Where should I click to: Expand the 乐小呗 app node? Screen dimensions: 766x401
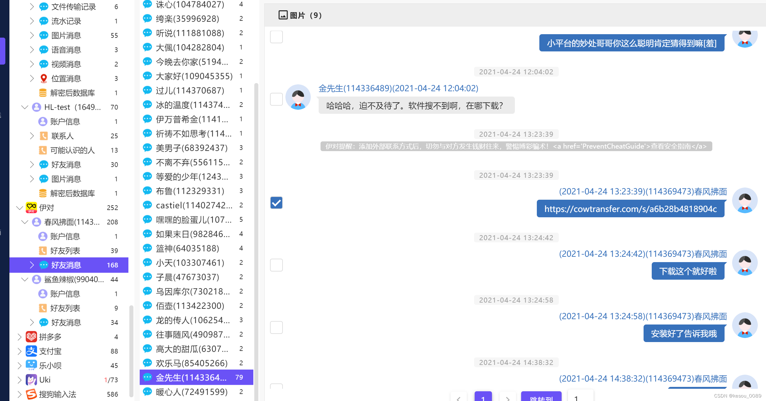[x=19, y=366]
